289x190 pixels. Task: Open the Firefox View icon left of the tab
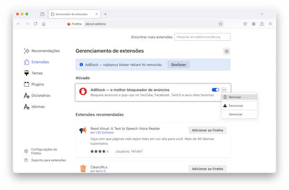[42, 14]
